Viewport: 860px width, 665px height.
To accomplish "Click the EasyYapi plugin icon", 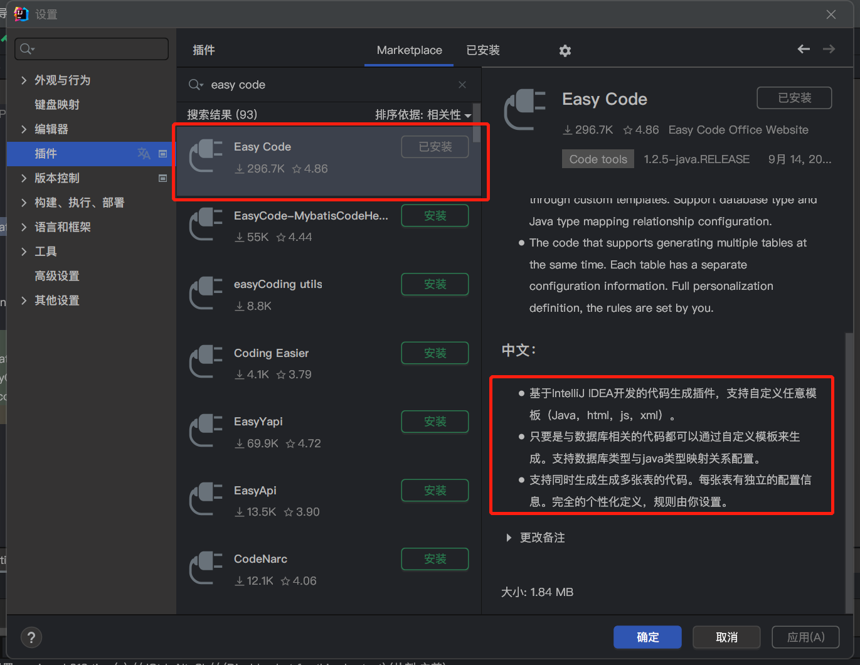I will [206, 430].
